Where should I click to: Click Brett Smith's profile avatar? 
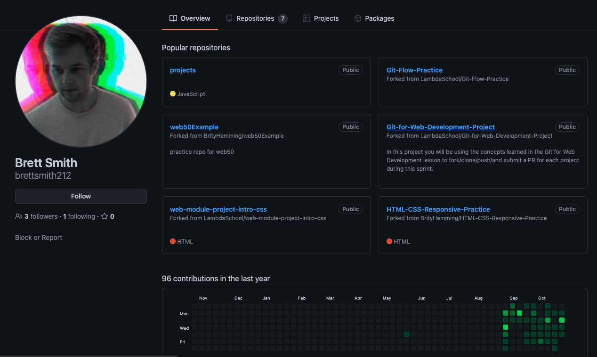81,81
